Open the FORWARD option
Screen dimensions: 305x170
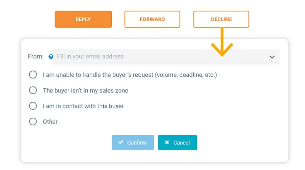152,19
